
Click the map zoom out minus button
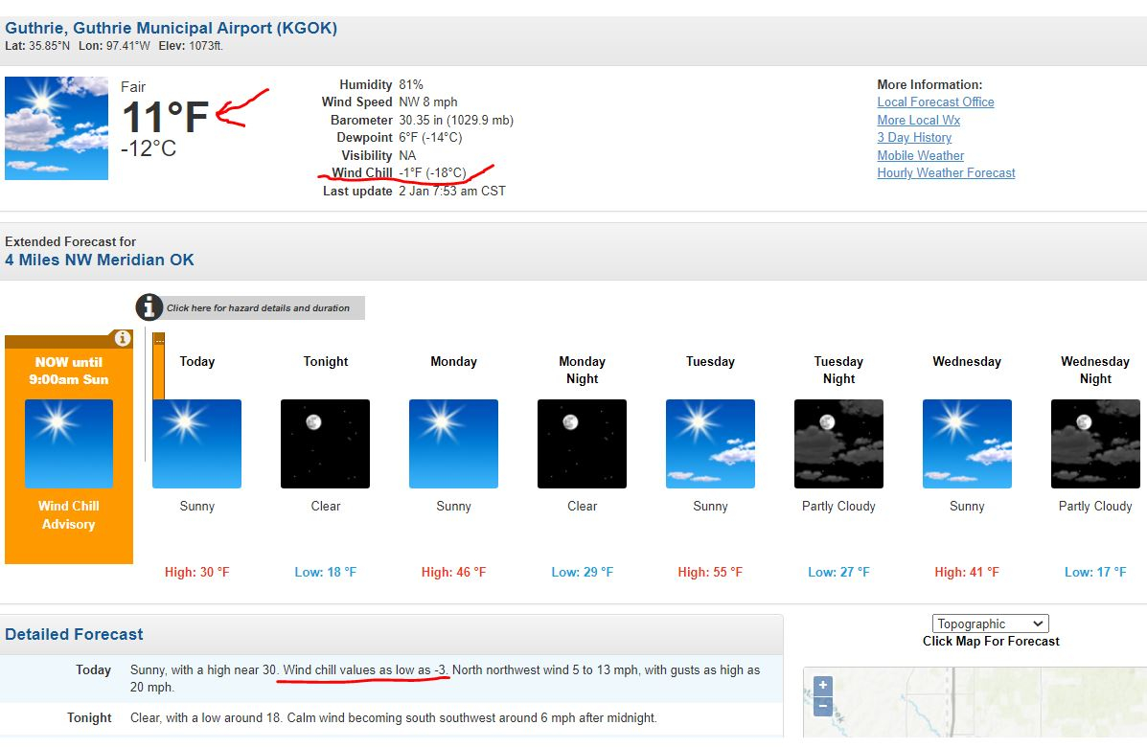tap(822, 707)
